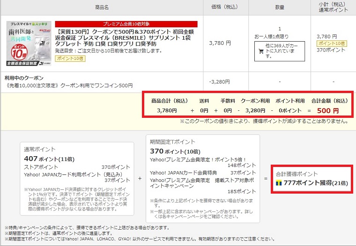Select the 期間固定Tポイント panel heading
Image resolution: width=356 pixels, height=246 pixels.
pyautogui.click(x=172, y=142)
